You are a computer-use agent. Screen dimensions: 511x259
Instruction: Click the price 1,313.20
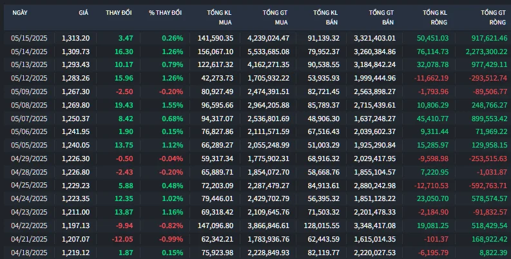pos(75,38)
